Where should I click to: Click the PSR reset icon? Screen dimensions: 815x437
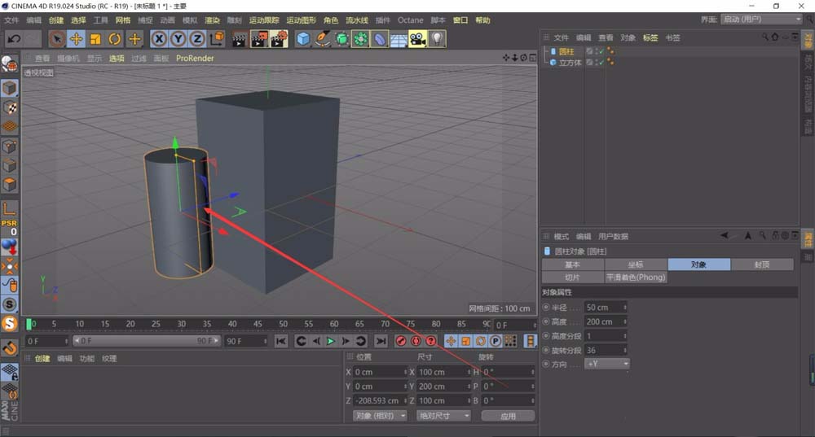(9, 227)
